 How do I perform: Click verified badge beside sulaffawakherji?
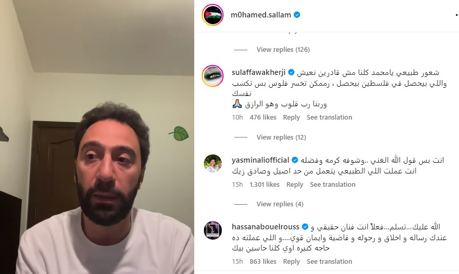[291, 72]
